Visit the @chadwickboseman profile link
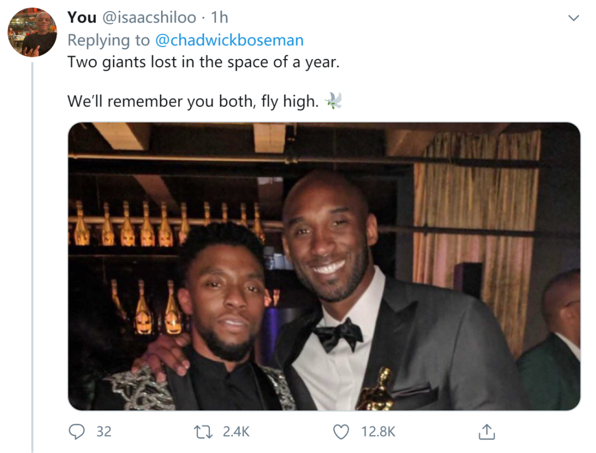 (x=228, y=40)
